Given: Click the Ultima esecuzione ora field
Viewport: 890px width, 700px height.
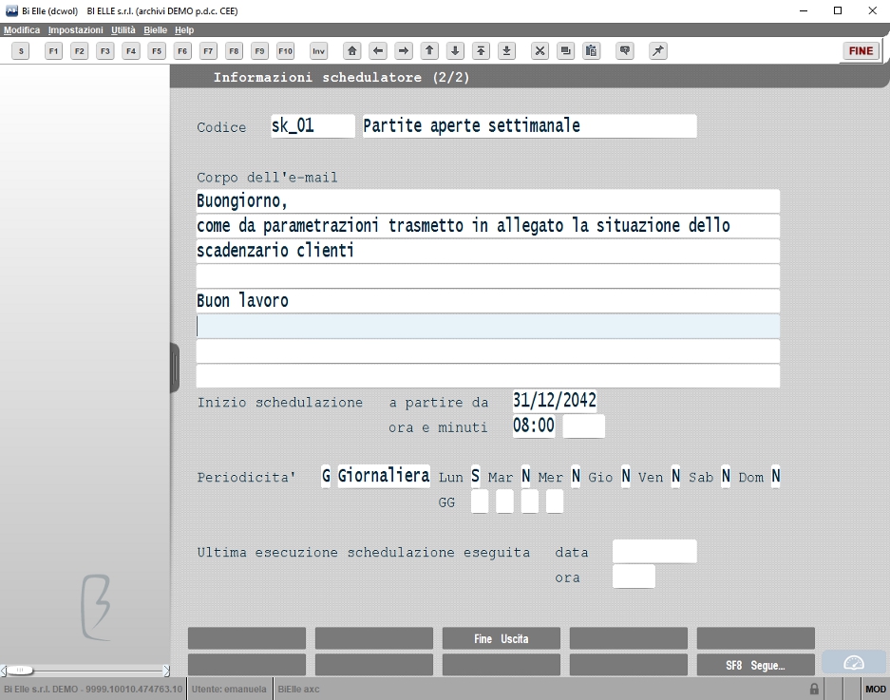Looking at the screenshot, I should [x=634, y=577].
